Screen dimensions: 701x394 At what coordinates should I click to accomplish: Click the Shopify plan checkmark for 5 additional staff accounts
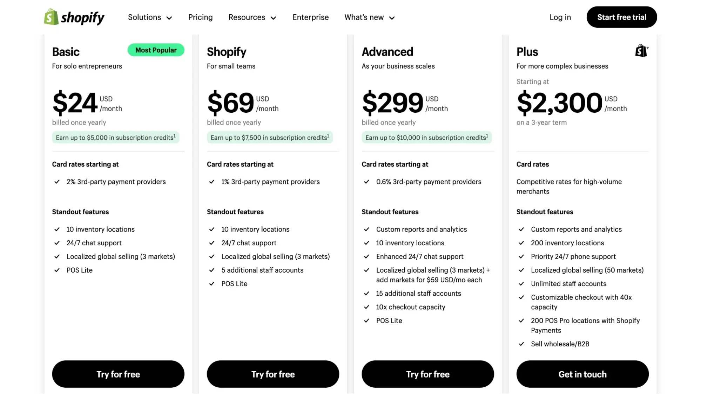pyautogui.click(x=210, y=270)
